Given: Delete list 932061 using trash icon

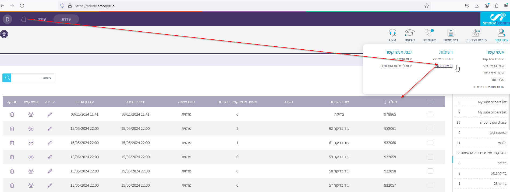Looking at the screenshot, I should point(12,129).
